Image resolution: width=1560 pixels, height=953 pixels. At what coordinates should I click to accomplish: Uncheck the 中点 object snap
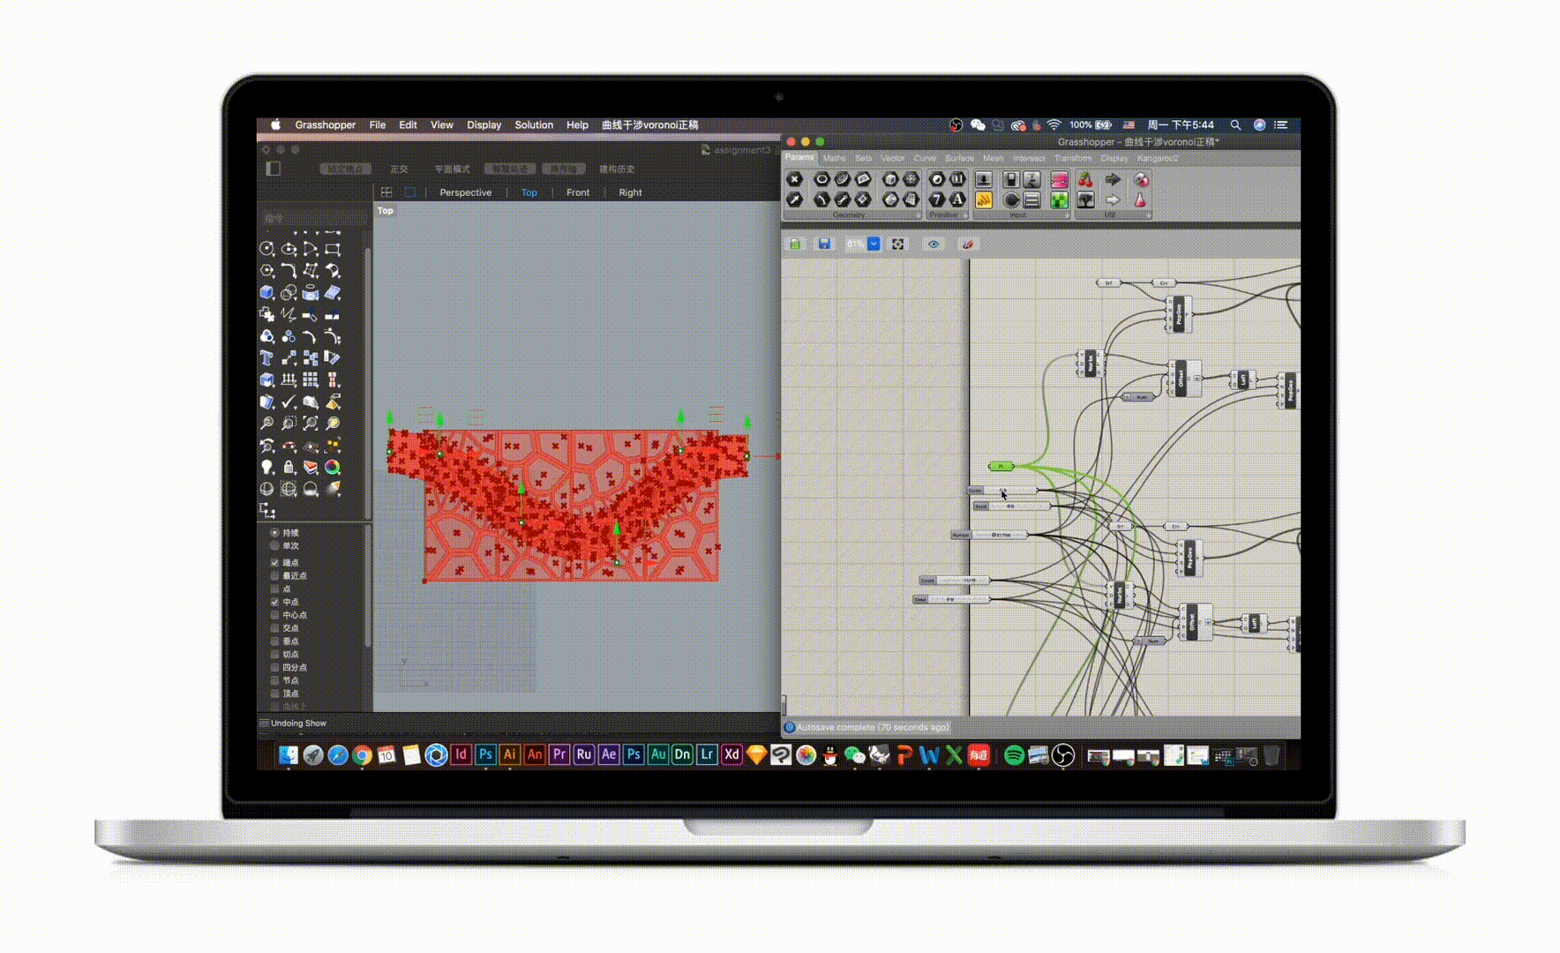(274, 602)
